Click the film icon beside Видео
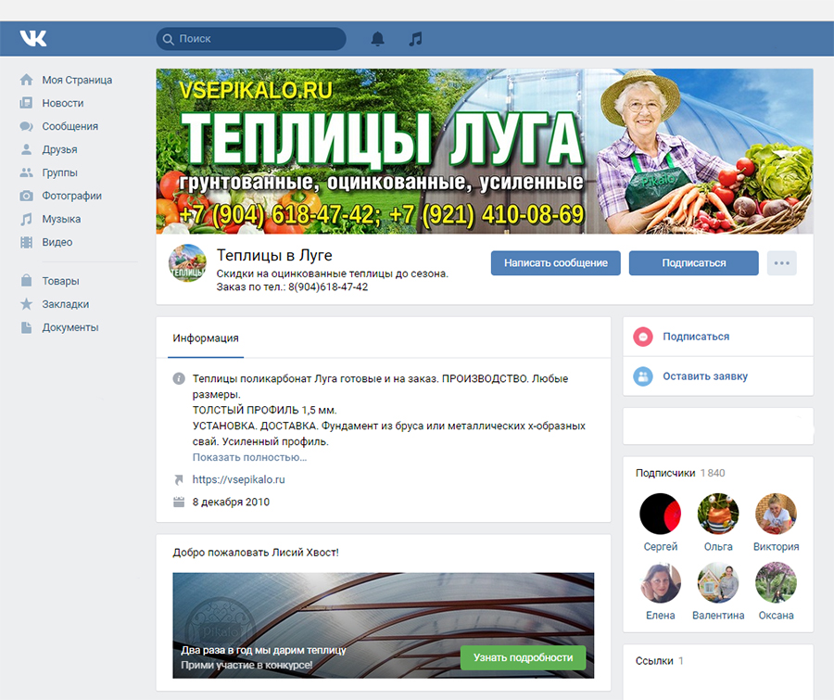The height and width of the screenshot is (700, 834). (x=26, y=242)
